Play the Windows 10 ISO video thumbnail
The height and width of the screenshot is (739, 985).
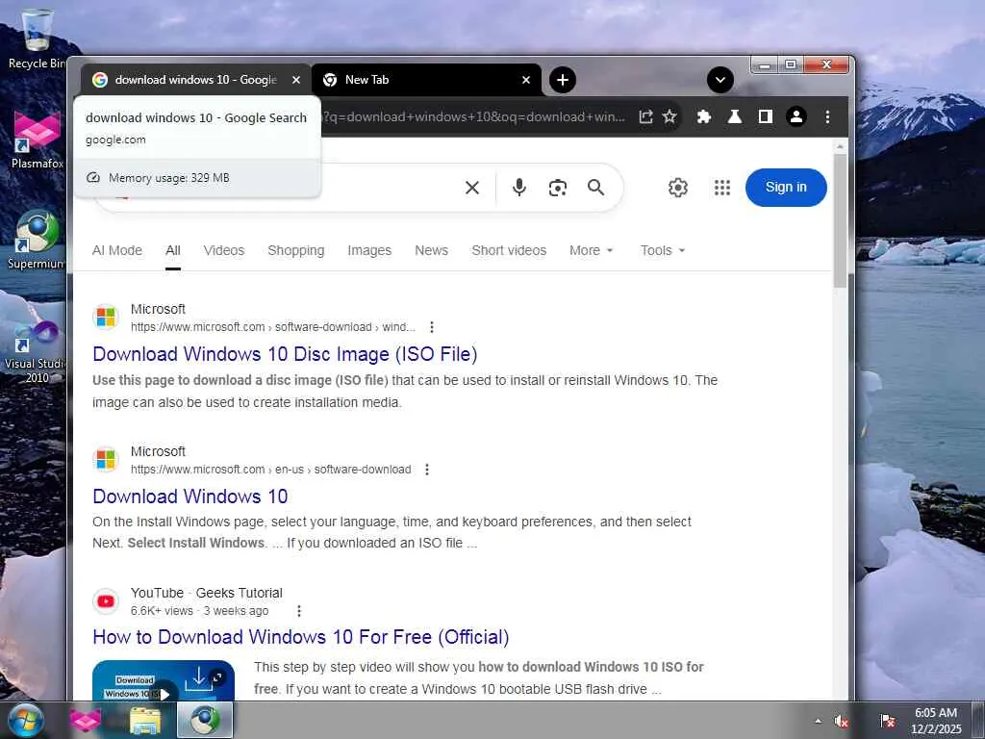pyautogui.click(x=164, y=680)
